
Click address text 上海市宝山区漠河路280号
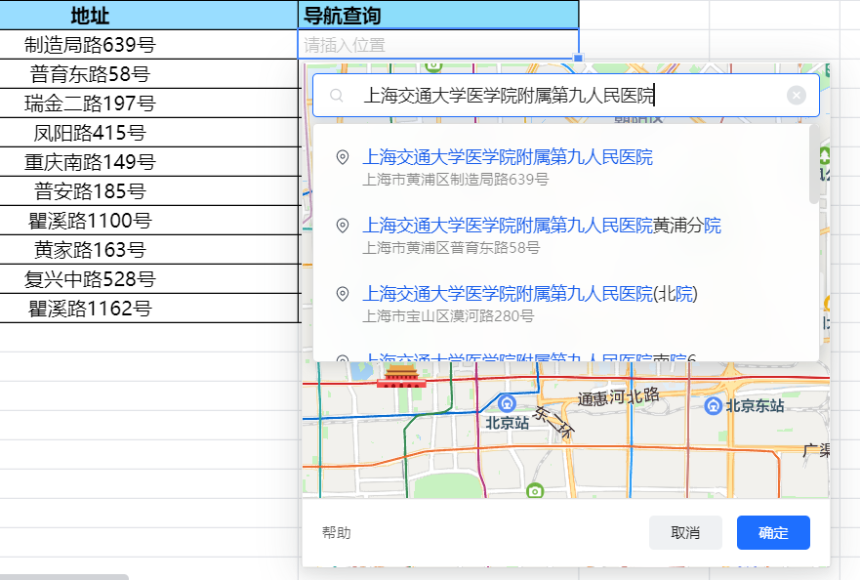(448, 316)
